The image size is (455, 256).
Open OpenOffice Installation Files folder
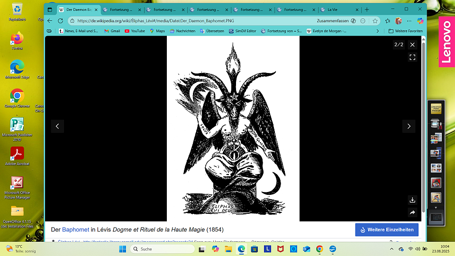tap(17, 217)
